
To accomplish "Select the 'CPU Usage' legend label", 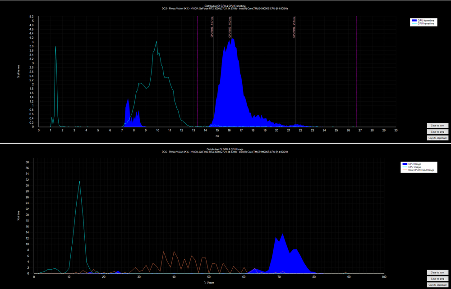I will tap(415, 167).
